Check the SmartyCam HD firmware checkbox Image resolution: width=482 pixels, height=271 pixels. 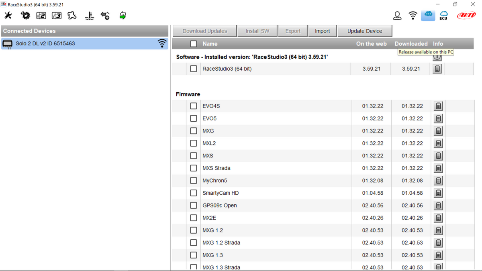point(194,193)
